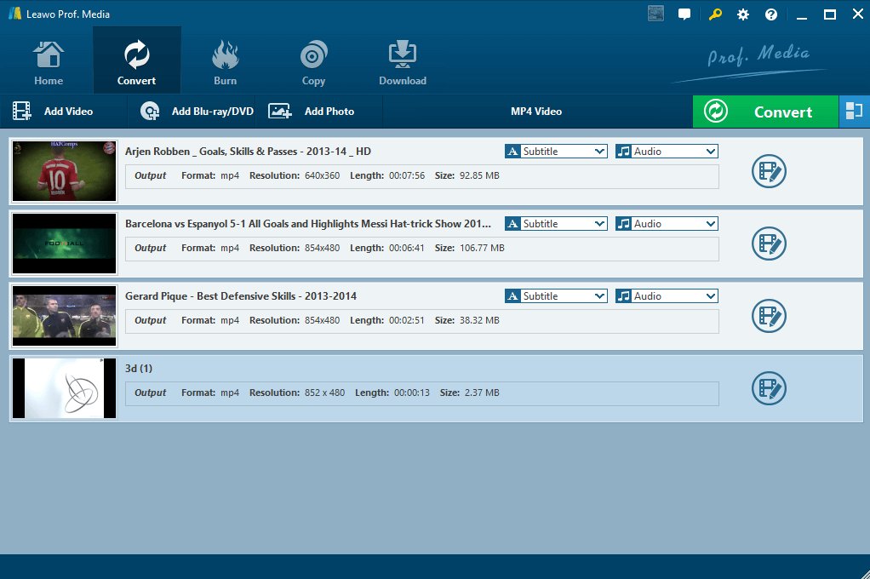The width and height of the screenshot is (870, 579).
Task: Open settings gear icon
Action: 743,15
